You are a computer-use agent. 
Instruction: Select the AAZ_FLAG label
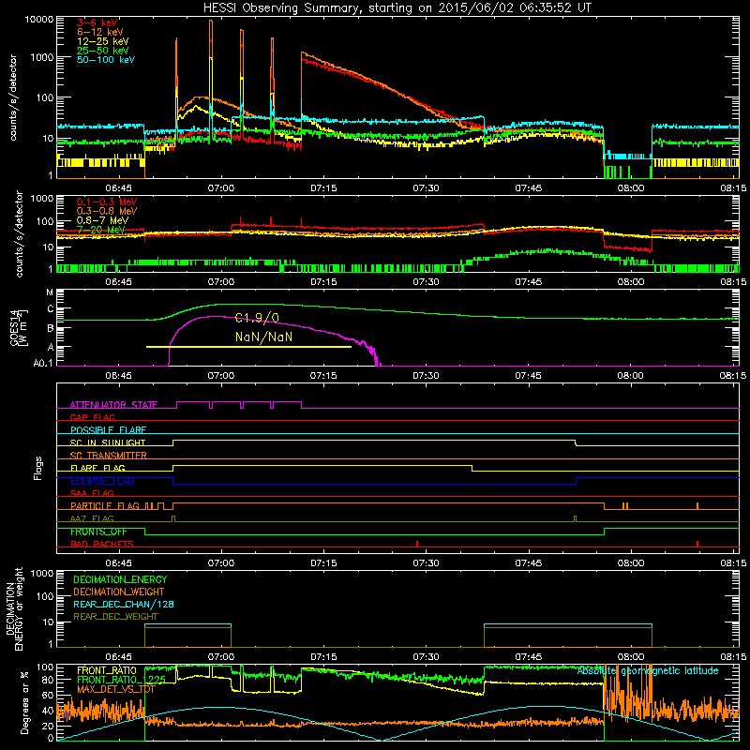[x=92, y=518]
